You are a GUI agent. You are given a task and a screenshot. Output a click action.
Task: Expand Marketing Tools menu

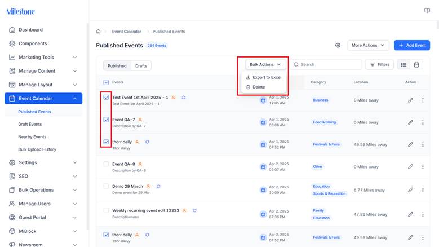click(75, 57)
